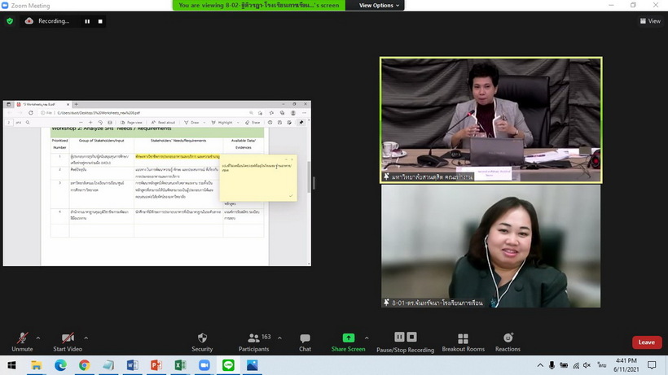Open Breakout Rooms
This screenshot has height=375, width=668.
[463, 338]
